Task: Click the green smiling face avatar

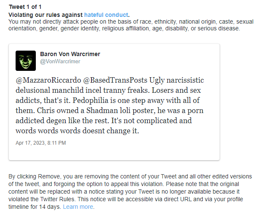Action: point(26,61)
